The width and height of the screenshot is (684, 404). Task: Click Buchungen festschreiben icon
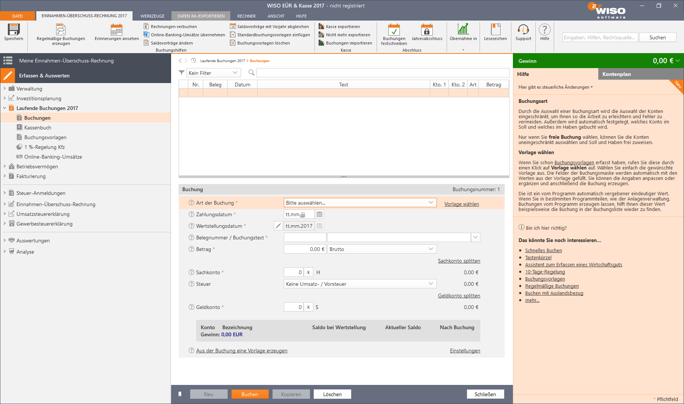(394, 30)
